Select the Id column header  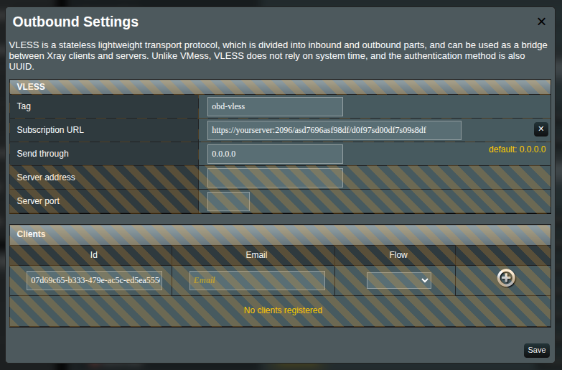(93, 255)
